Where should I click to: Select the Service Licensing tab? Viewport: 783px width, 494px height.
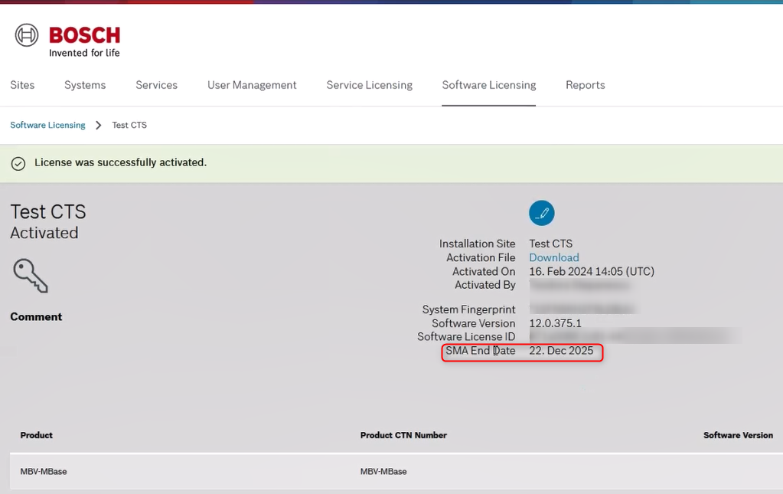click(369, 85)
